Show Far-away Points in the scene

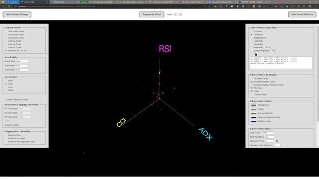tap(252, 79)
